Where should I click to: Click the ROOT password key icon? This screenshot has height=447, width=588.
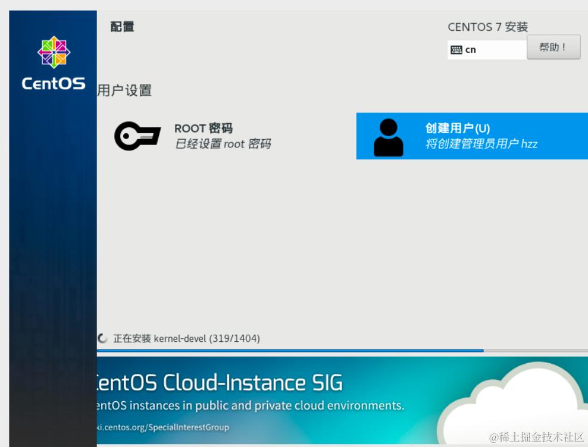click(137, 136)
